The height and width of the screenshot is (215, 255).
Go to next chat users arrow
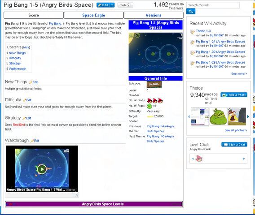click(x=244, y=159)
